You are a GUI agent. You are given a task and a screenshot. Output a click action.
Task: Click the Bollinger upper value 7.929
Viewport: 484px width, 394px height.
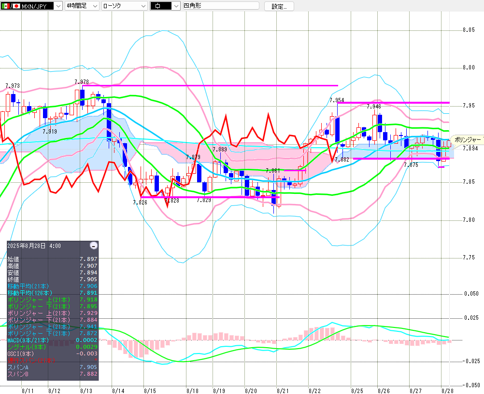click(88, 313)
